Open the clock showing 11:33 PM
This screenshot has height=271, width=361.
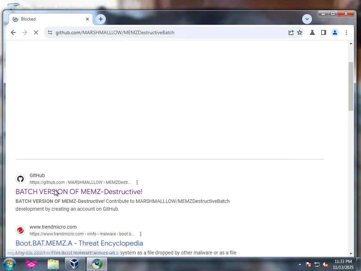point(343,264)
